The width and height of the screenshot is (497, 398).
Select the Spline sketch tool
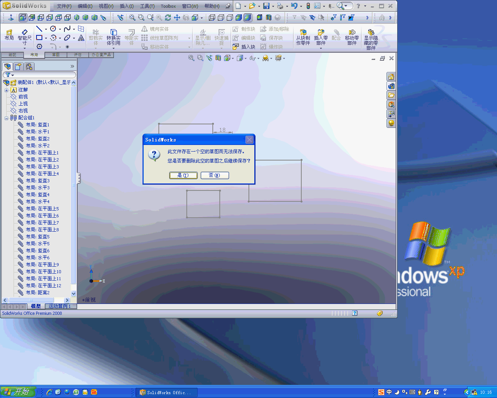pyautogui.click(x=67, y=29)
